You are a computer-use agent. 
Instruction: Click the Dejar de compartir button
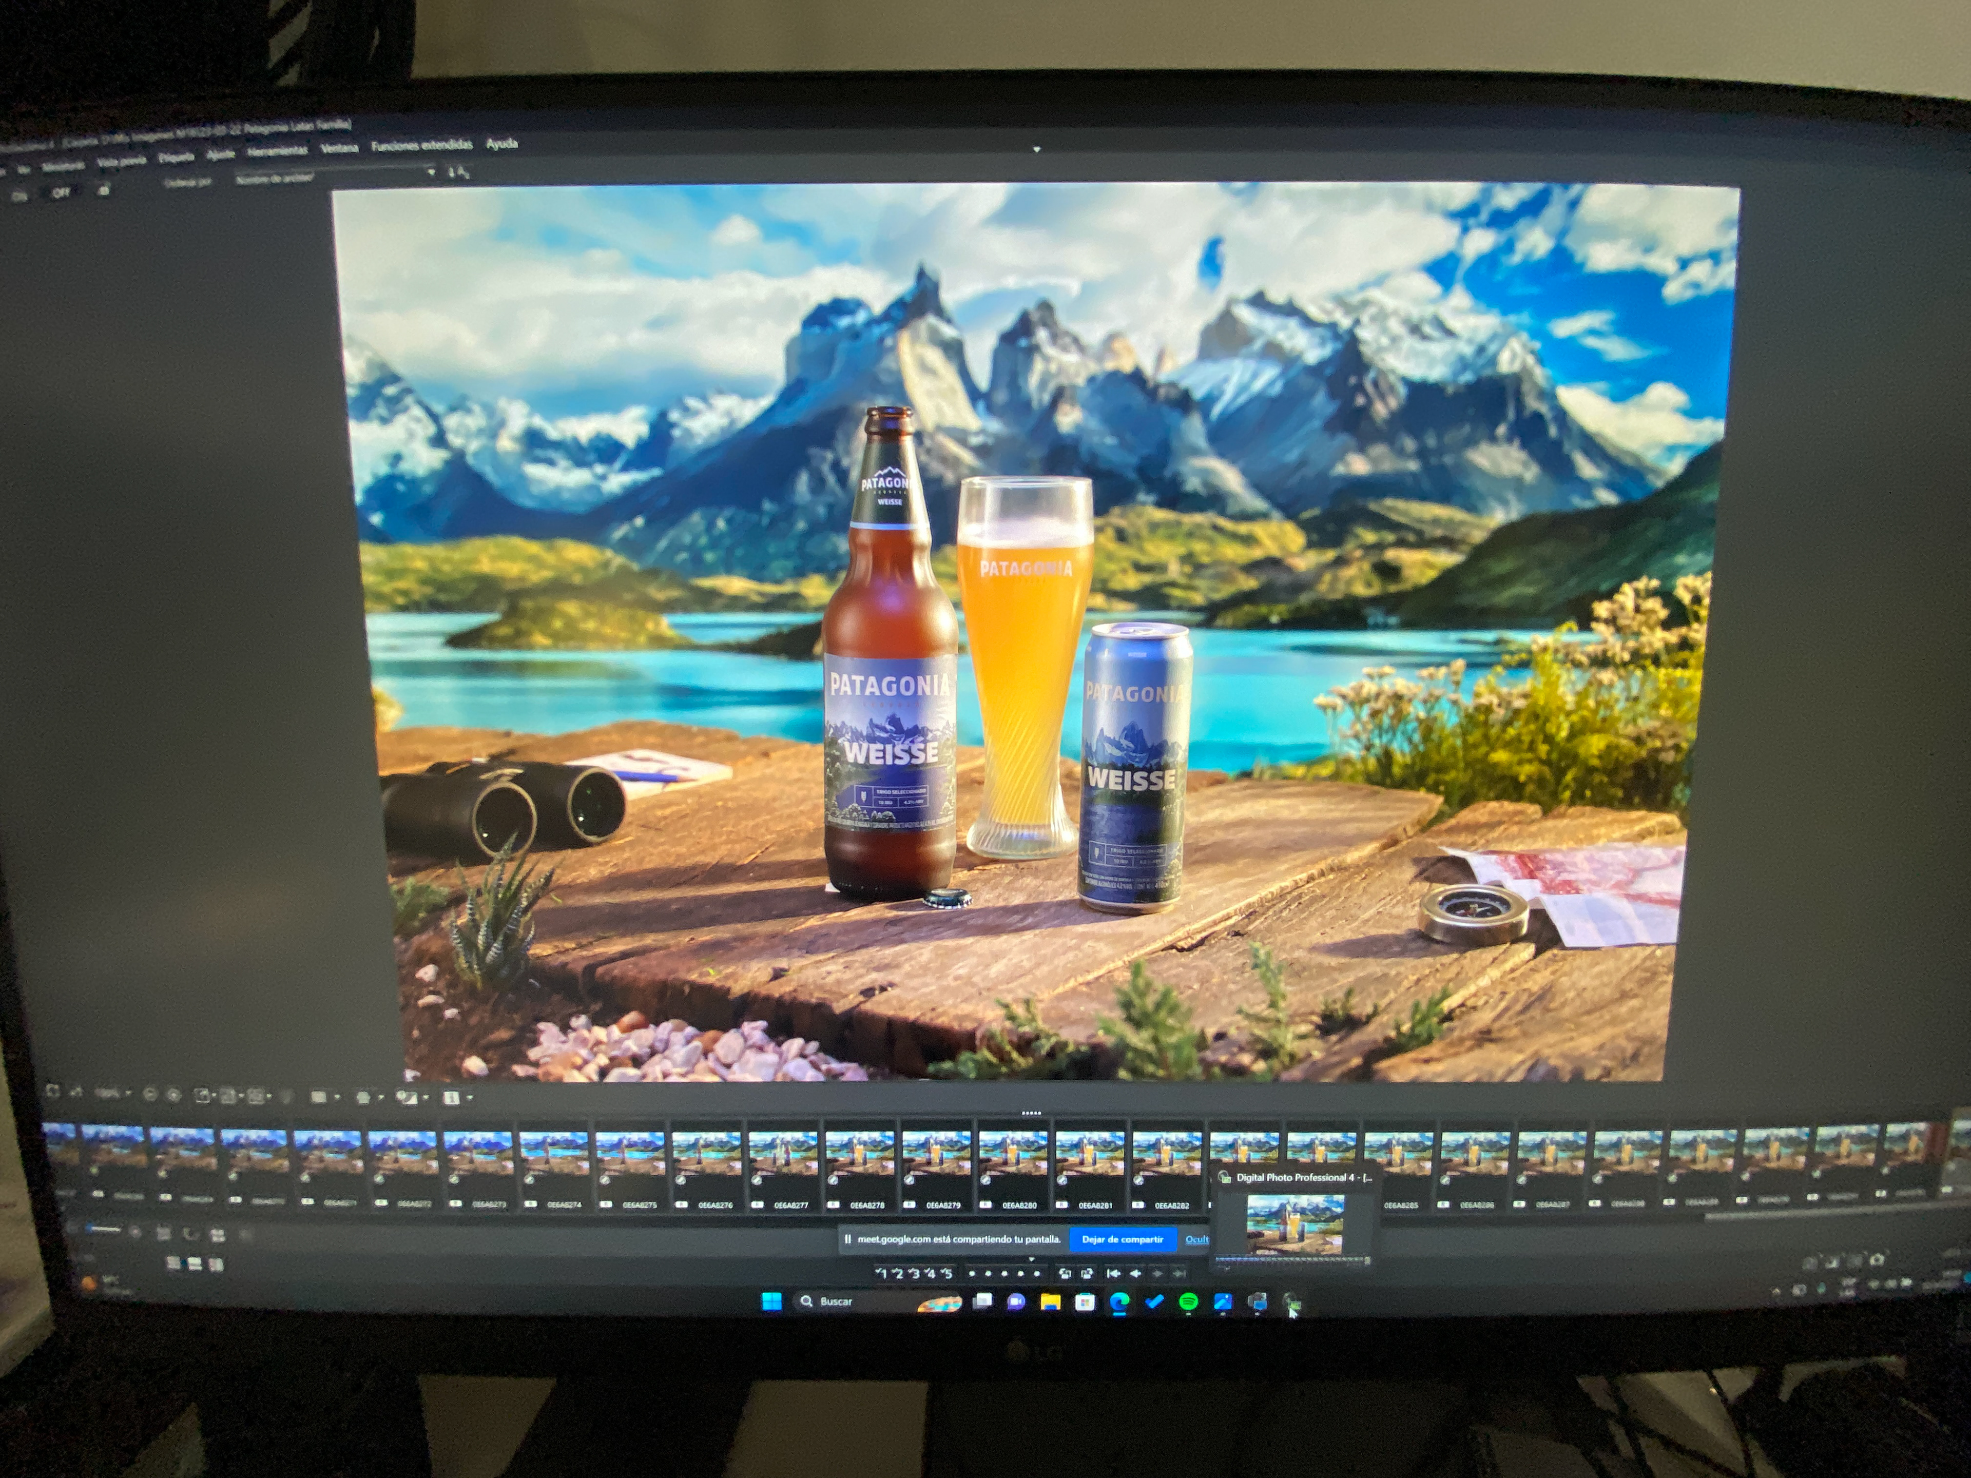[1122, 1239]
